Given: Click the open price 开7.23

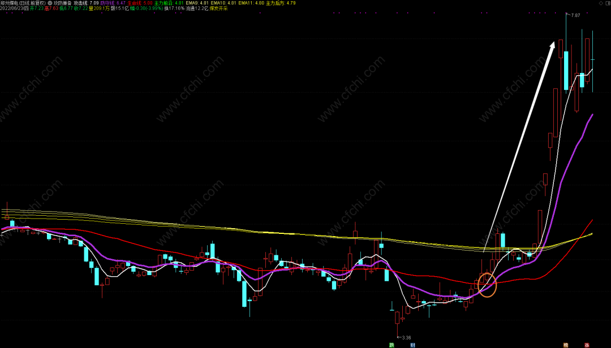Looking at the screenshot, I should coord(37,8).
